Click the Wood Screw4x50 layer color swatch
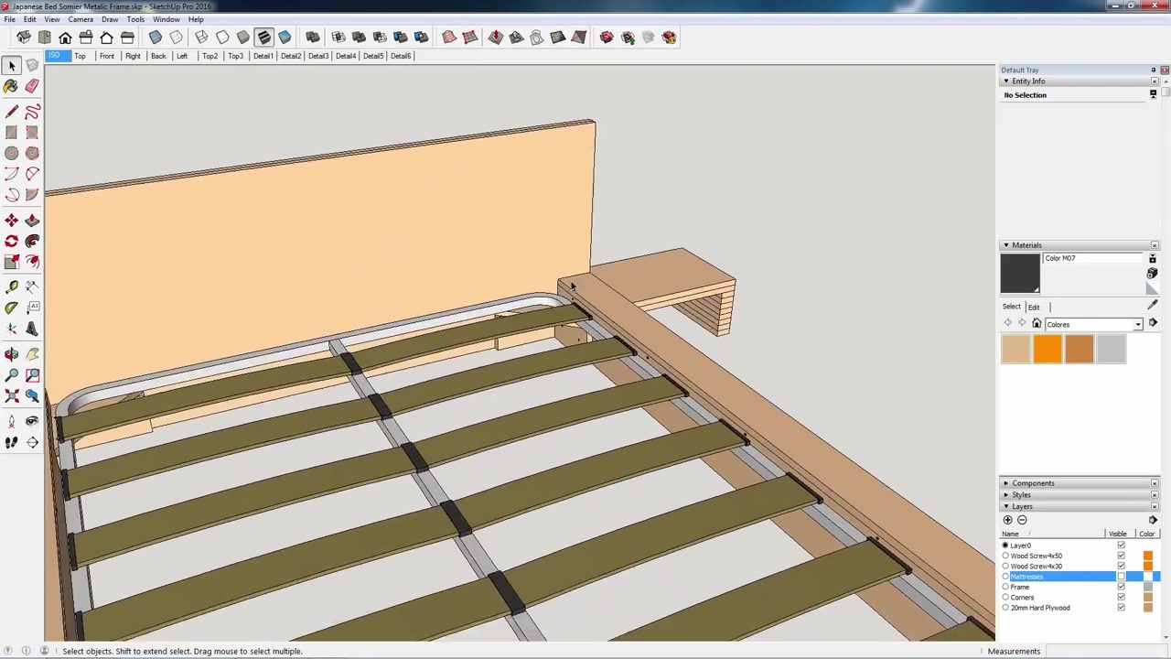Viewport: 1171px width, 659px height. pyautogui.click(x=1147, y=556)
